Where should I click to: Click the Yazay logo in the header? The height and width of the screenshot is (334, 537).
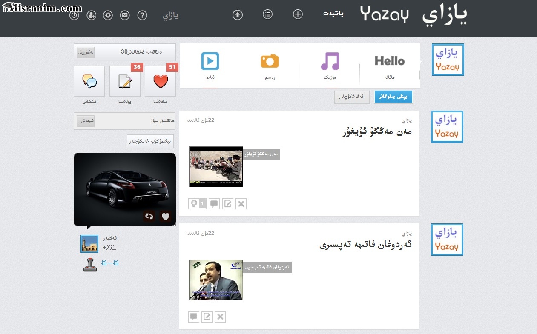[414, 14]
